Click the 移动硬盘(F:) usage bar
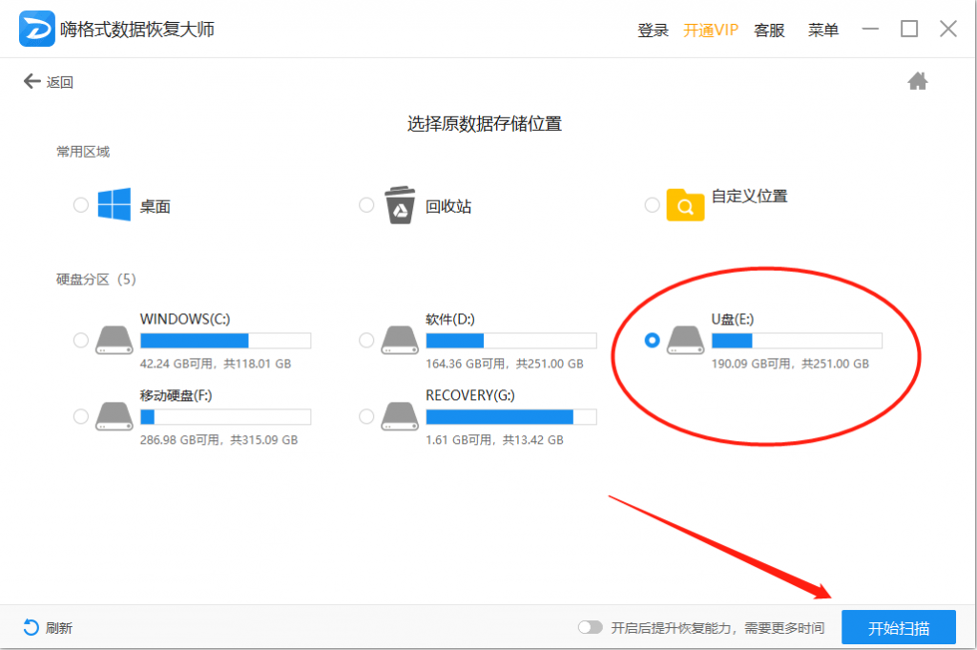Image resolution: width=977 pixels, height=650 pixels. [x=225, y=417]
